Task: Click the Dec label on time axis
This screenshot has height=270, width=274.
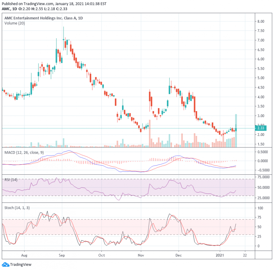Action: pyautogui.click(x=179, y=255)
